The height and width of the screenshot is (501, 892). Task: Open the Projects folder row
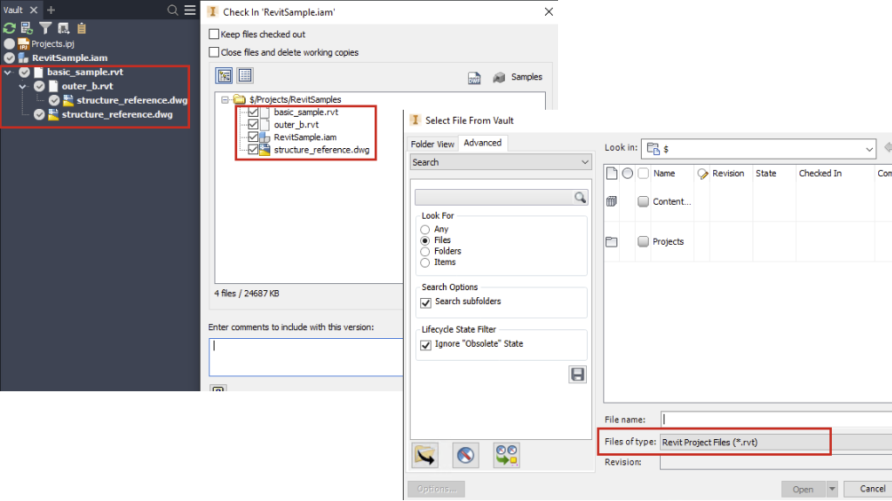pyautogui.click(x=668, y=241)
